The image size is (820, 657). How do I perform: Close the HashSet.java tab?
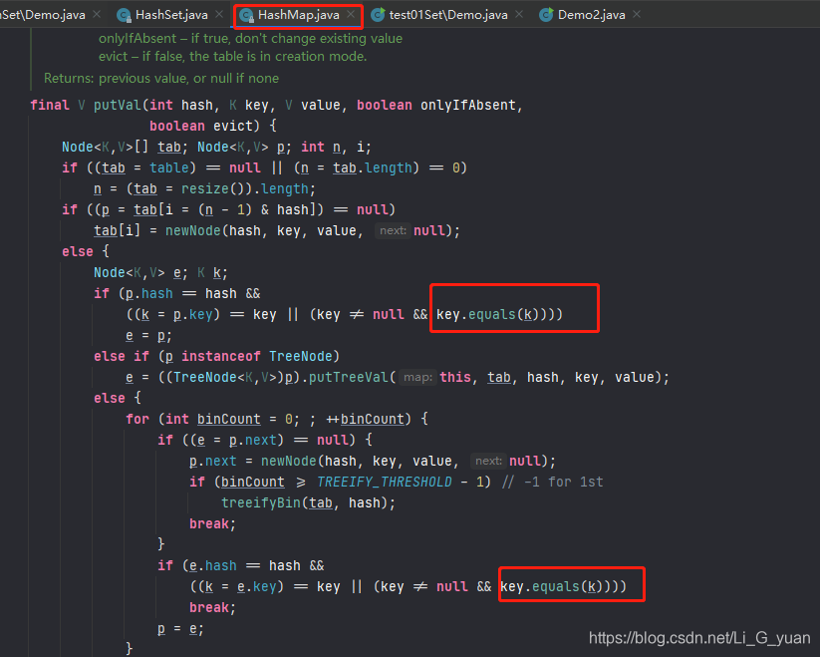(219, 15)
